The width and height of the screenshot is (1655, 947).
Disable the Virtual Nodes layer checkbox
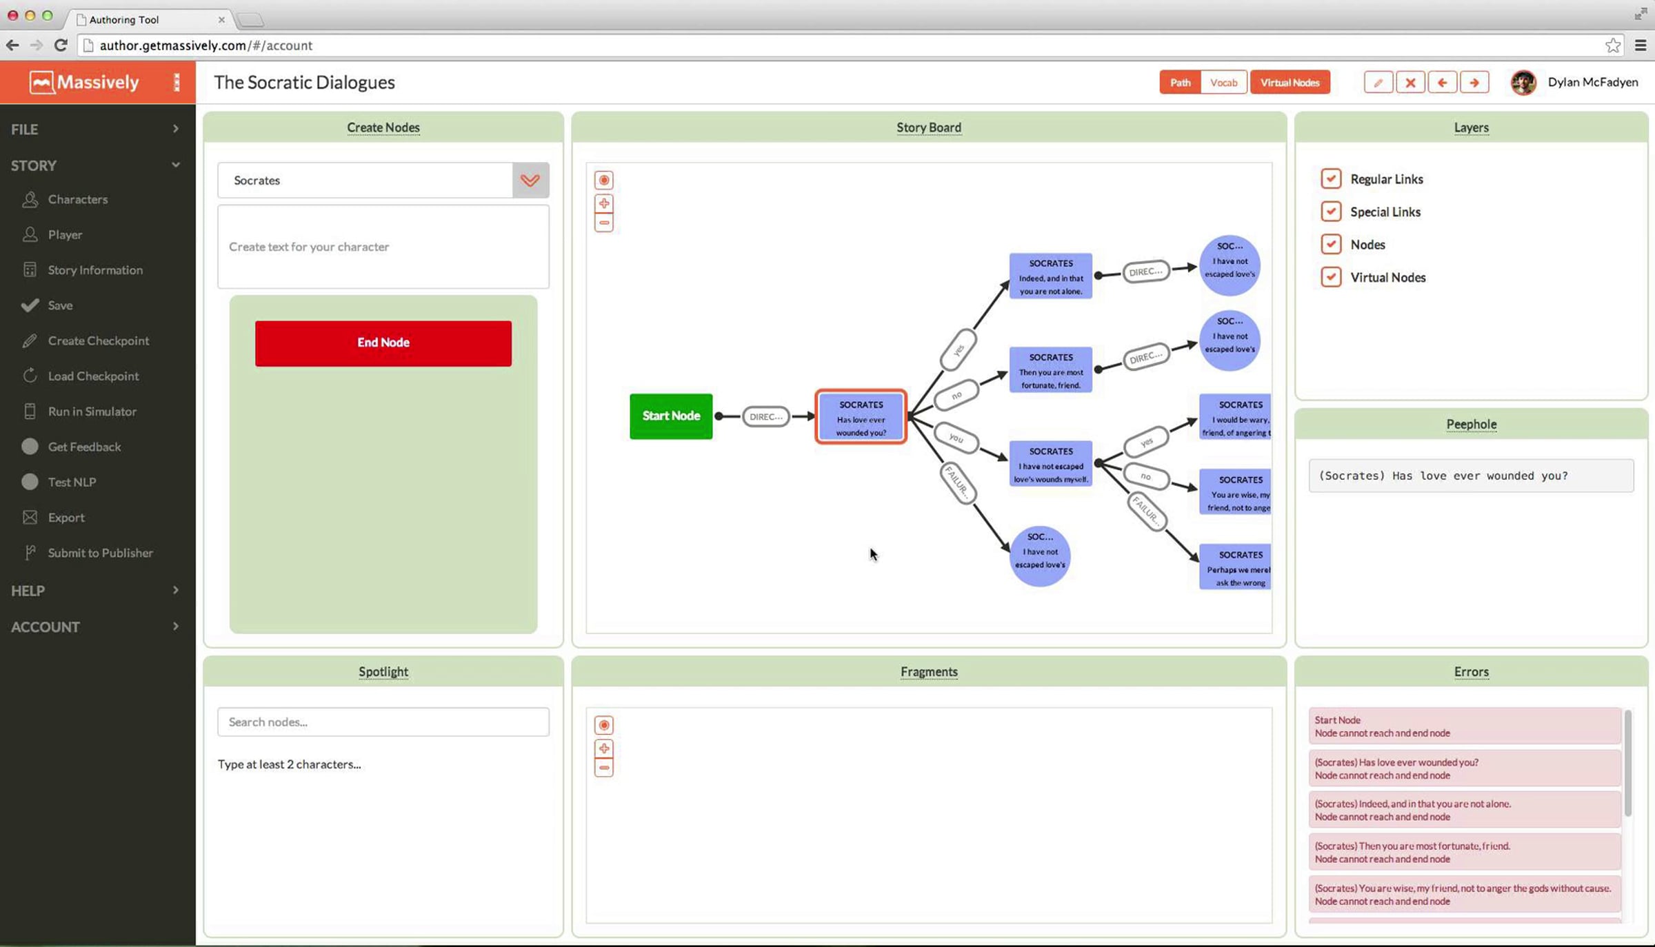1331,277
